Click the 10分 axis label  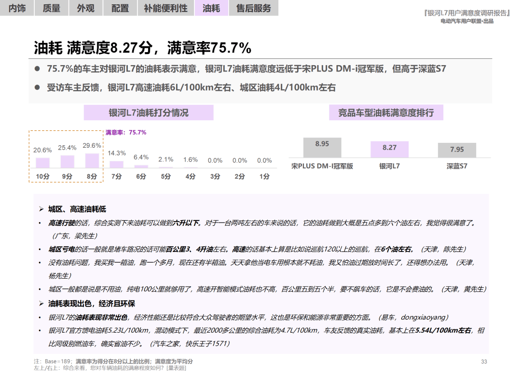tap(42, 177)
